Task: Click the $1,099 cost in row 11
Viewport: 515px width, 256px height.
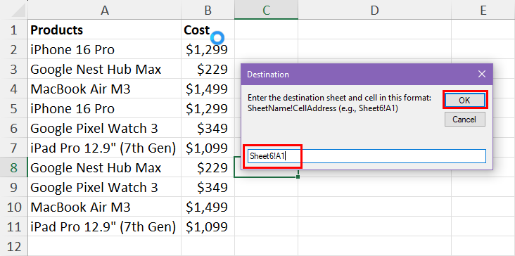Action: tap(208, 226)
